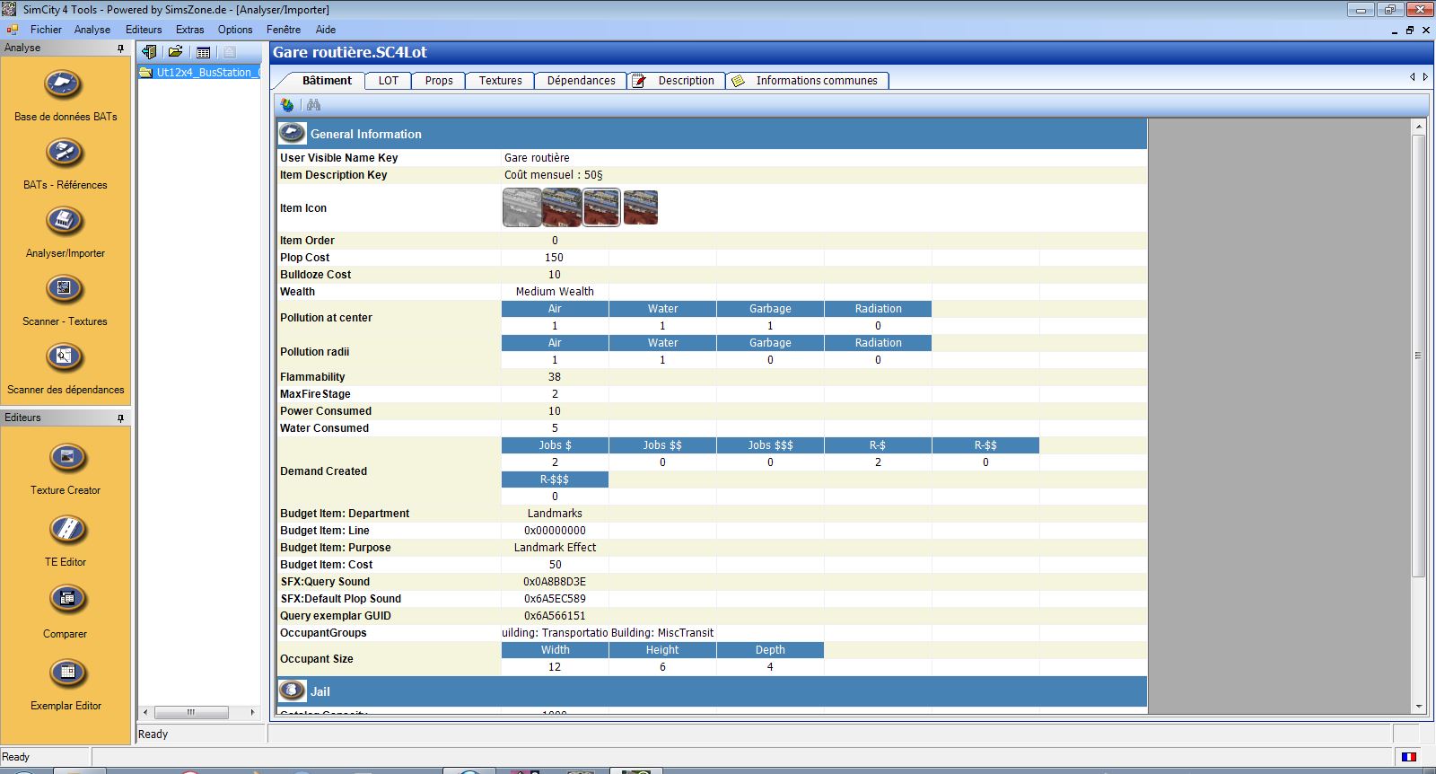
Task: Click the vertical scrollbar up arrow
Action: click(x=1419, y=127)
